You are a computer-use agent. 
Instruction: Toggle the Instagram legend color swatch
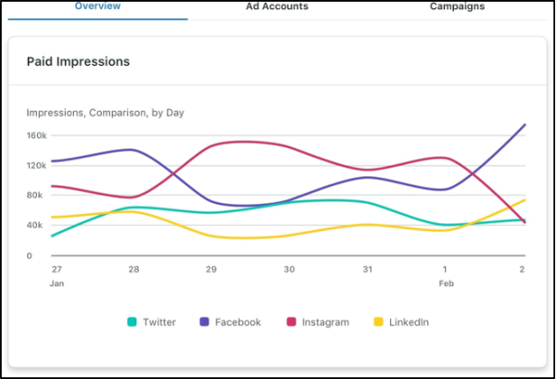coord(291,322)
